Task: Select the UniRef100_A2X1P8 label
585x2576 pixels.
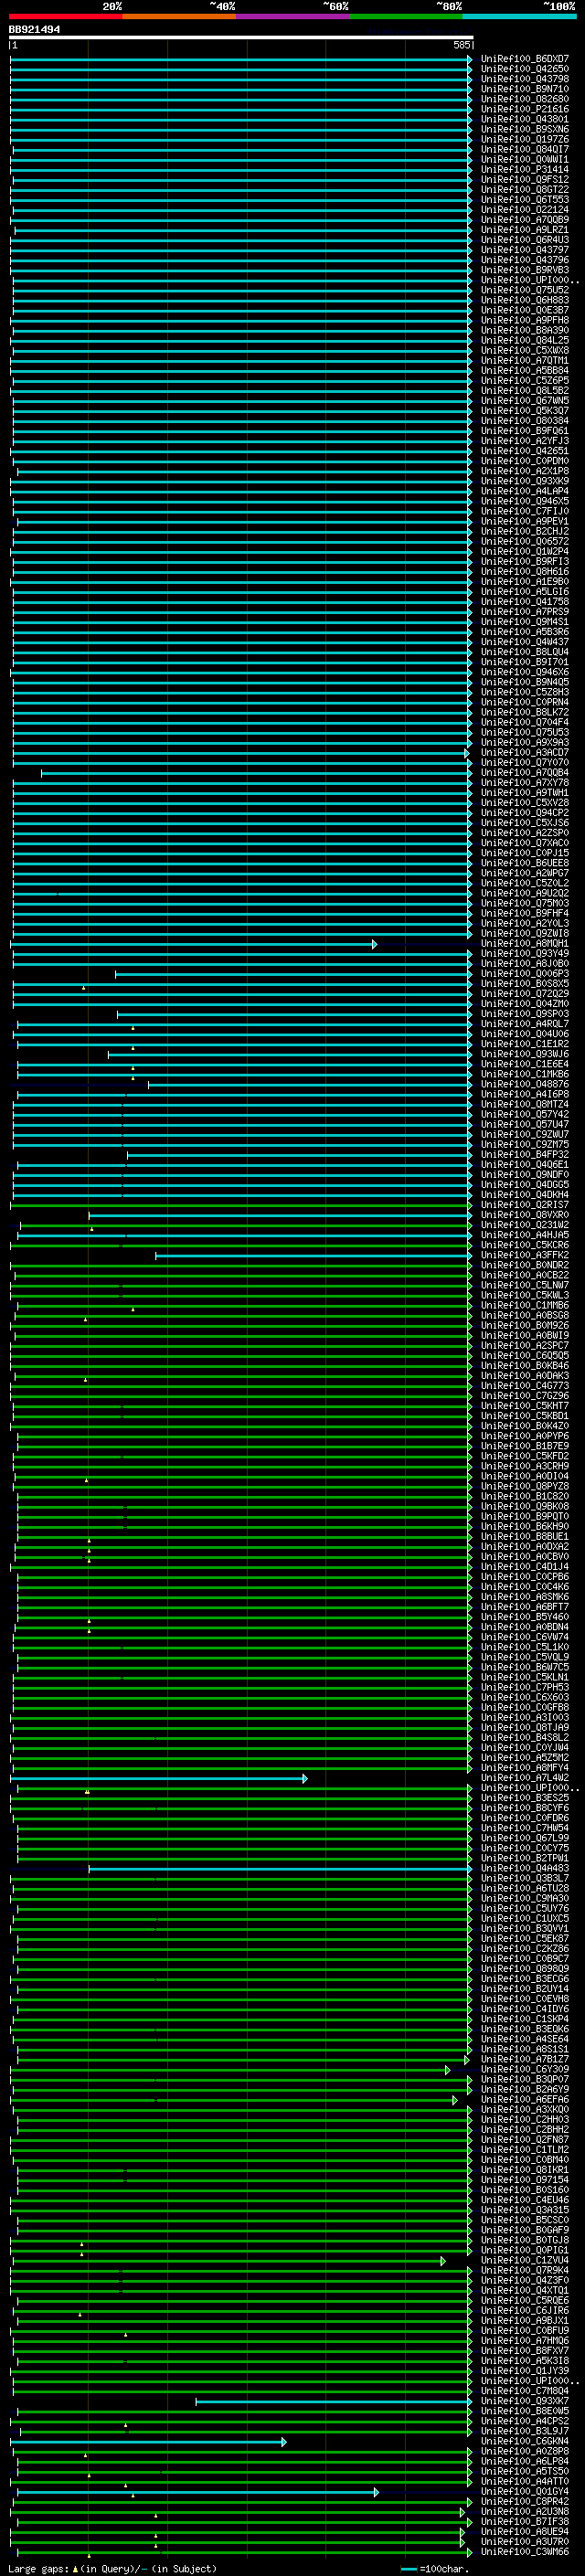Action: (x=525, y=471)
